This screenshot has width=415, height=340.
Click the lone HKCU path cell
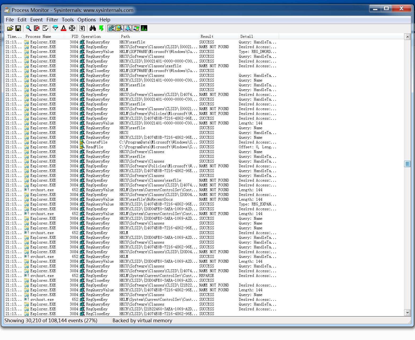tap(124, 133)
